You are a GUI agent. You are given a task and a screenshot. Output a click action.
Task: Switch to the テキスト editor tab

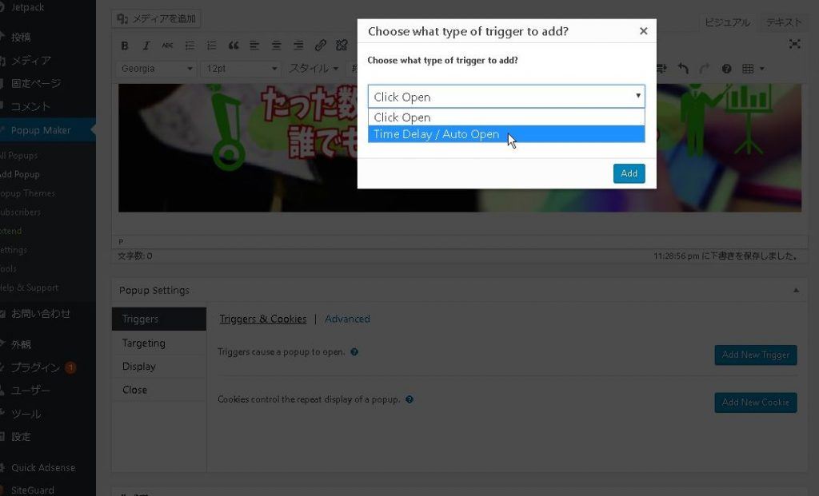point(782,22)
